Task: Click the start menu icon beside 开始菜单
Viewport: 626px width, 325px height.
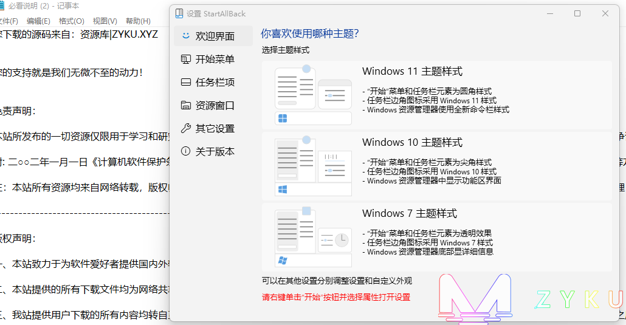Action: (185, 59)
